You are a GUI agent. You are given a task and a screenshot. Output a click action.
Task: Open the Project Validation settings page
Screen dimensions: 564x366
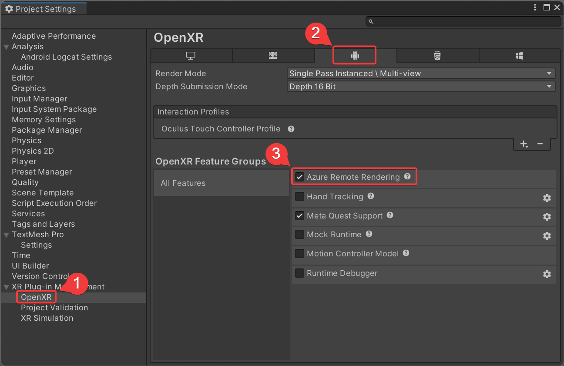tap(54, 307)
